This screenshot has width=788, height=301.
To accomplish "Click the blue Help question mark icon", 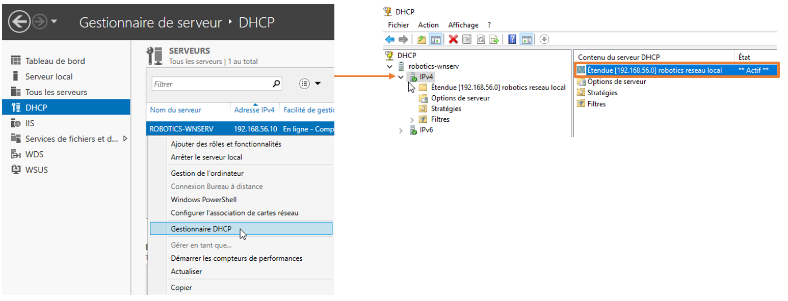I will (513, 39).
